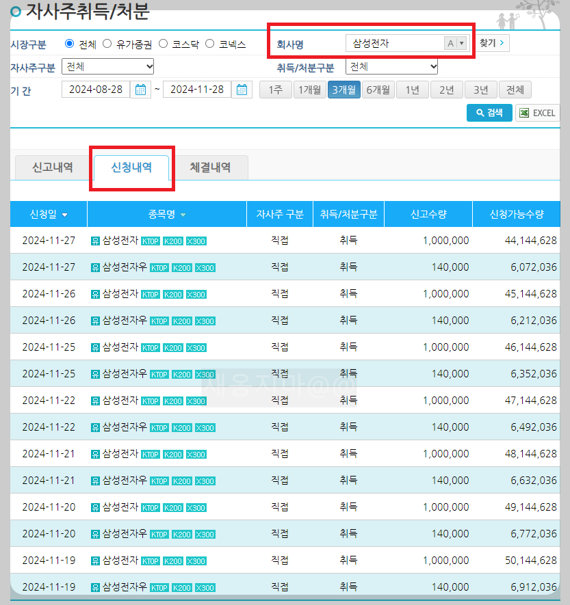The width and height of the screenshot is (570, 605).
Task: Click K200 badge in 2024-11-25 삼성전자 row
Action: (172, 348)
